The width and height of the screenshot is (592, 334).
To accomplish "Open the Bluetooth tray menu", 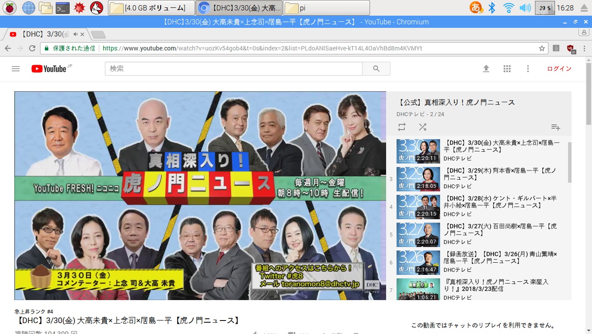I will [492, 7].
